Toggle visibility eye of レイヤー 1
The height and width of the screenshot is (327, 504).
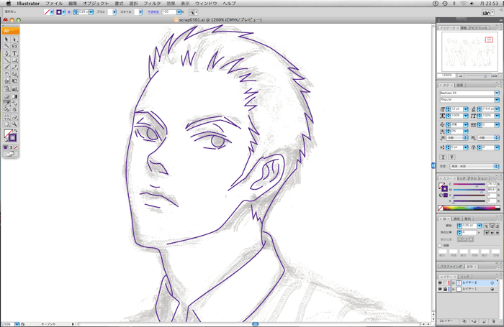coord(440,289)
